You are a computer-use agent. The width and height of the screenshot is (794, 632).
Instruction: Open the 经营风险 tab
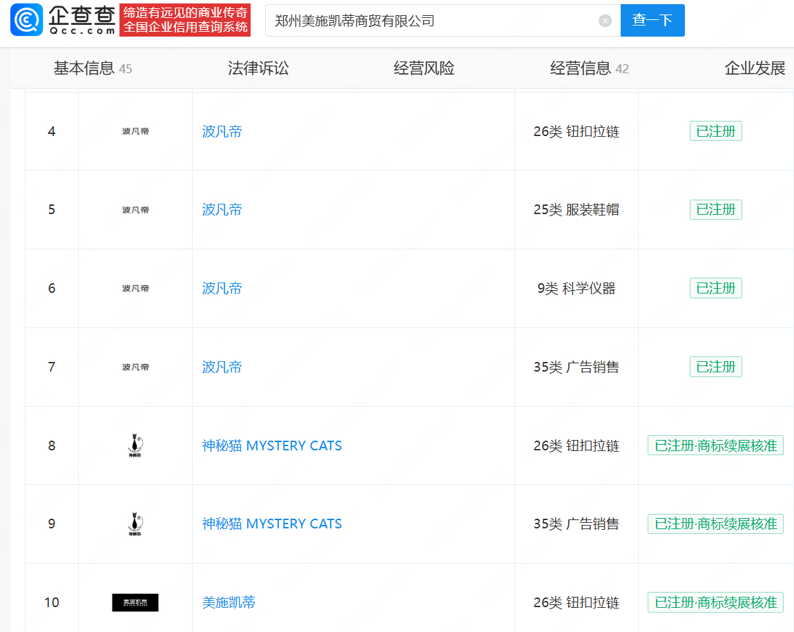[x=424, y=68]
